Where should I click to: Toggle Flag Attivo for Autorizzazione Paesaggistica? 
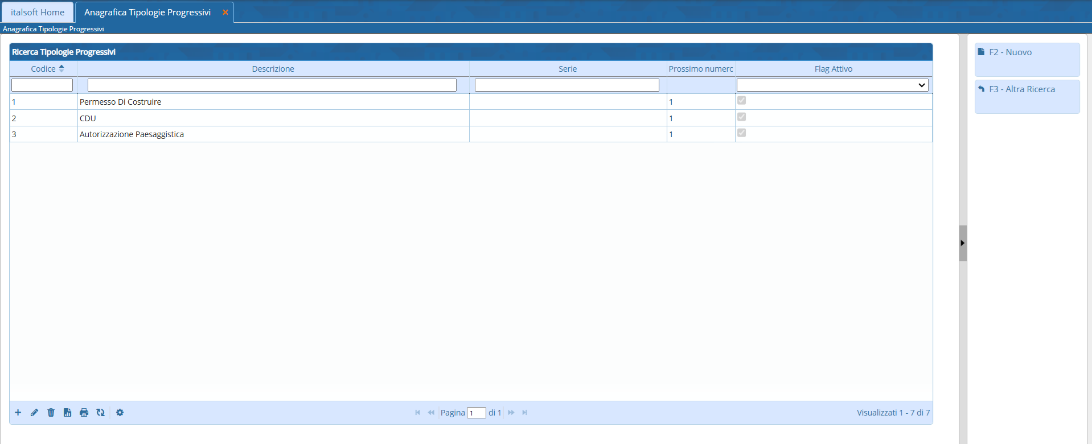click(x=741, y=133)
